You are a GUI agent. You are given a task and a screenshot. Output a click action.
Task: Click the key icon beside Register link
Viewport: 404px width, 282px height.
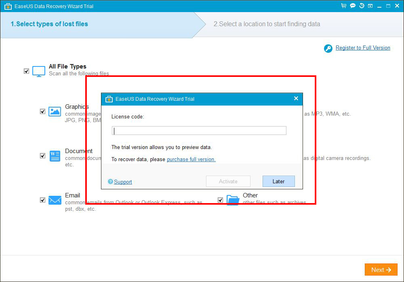click(328, 48)
